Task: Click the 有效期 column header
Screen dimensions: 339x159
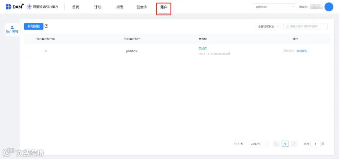Action: tap(202, 39)
